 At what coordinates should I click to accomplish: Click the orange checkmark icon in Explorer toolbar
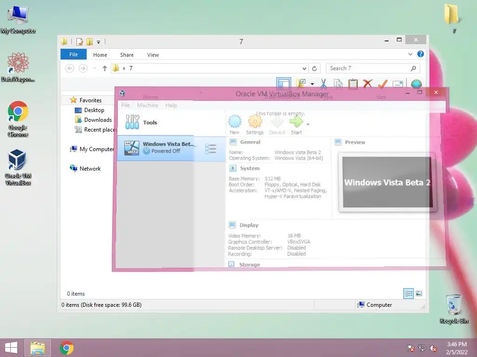(x=382, y=84)
